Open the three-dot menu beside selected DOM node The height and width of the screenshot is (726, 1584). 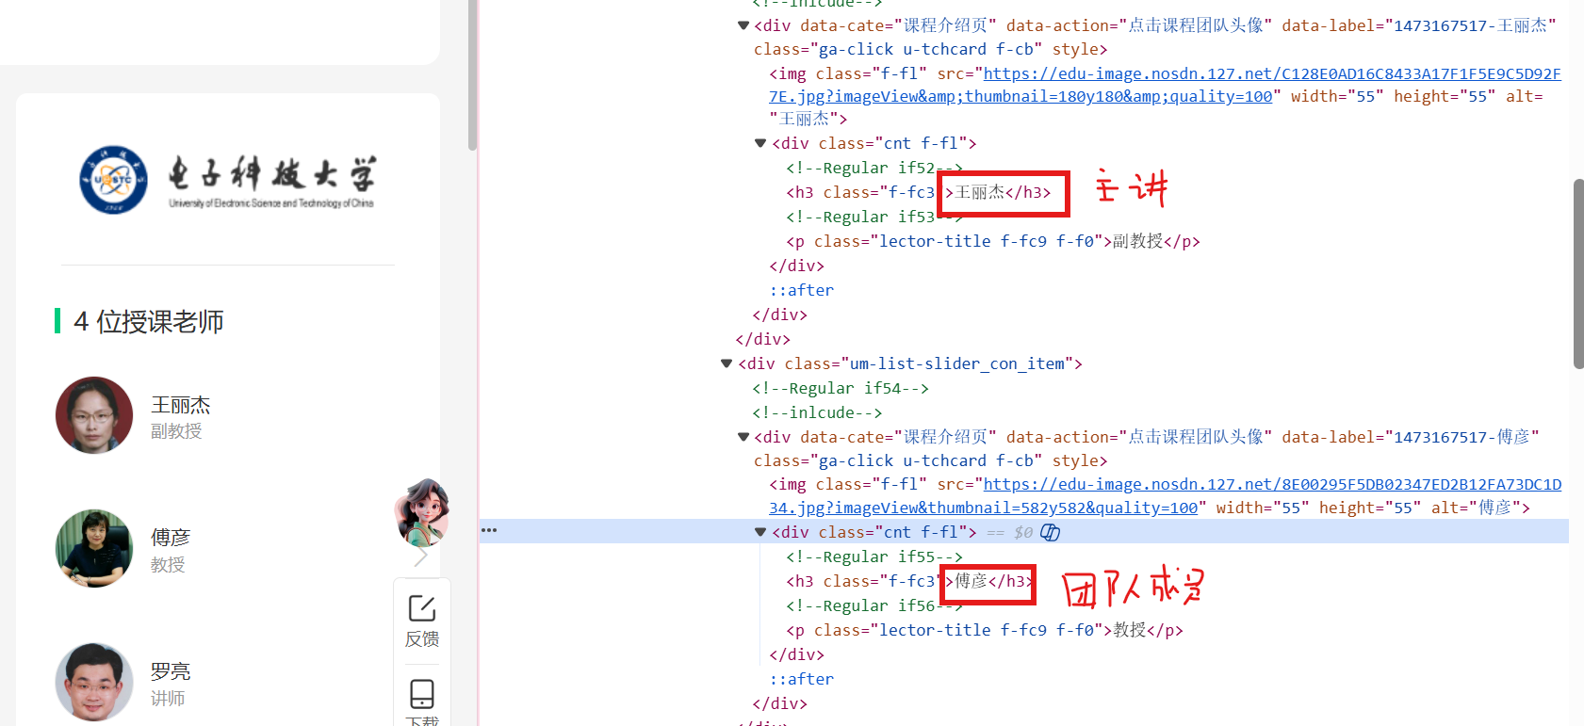tap(489, 530)
